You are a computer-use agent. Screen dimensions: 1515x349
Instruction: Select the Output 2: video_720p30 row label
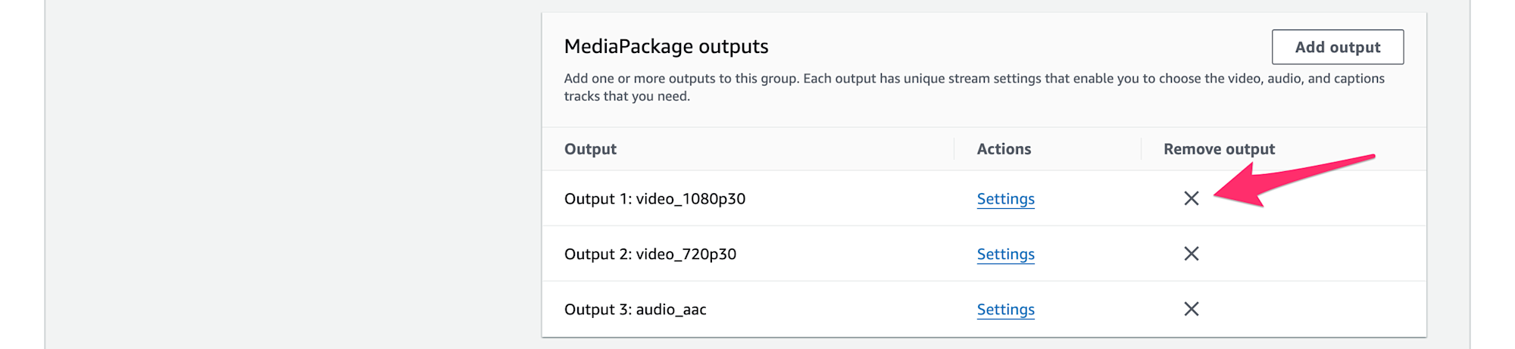pyautogui.click(x=650, y=254)
